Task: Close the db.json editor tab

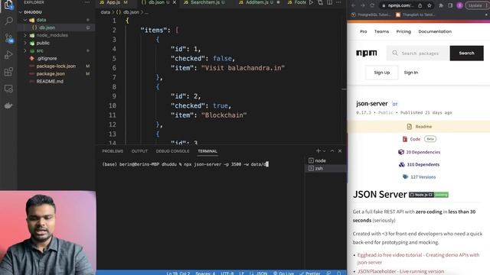Action: pos(175,2)
